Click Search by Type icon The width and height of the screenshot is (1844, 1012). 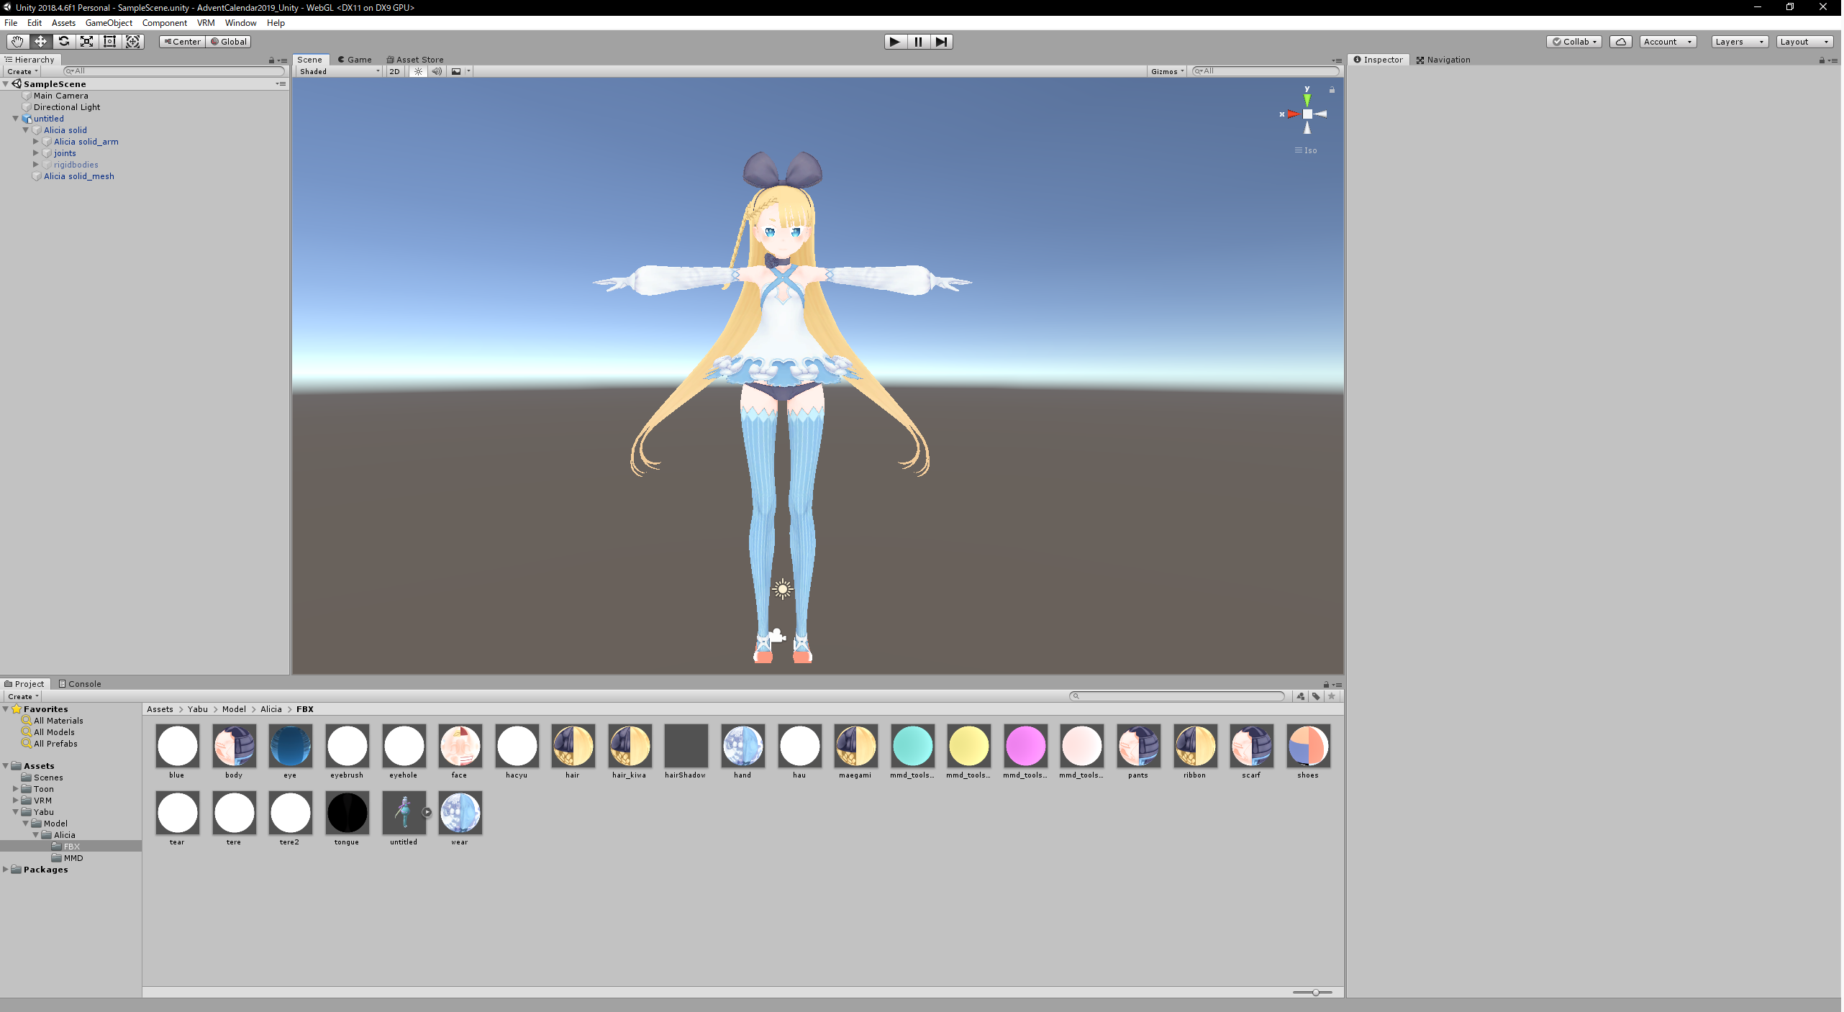pyautogui.click(x=1301, y=697)
